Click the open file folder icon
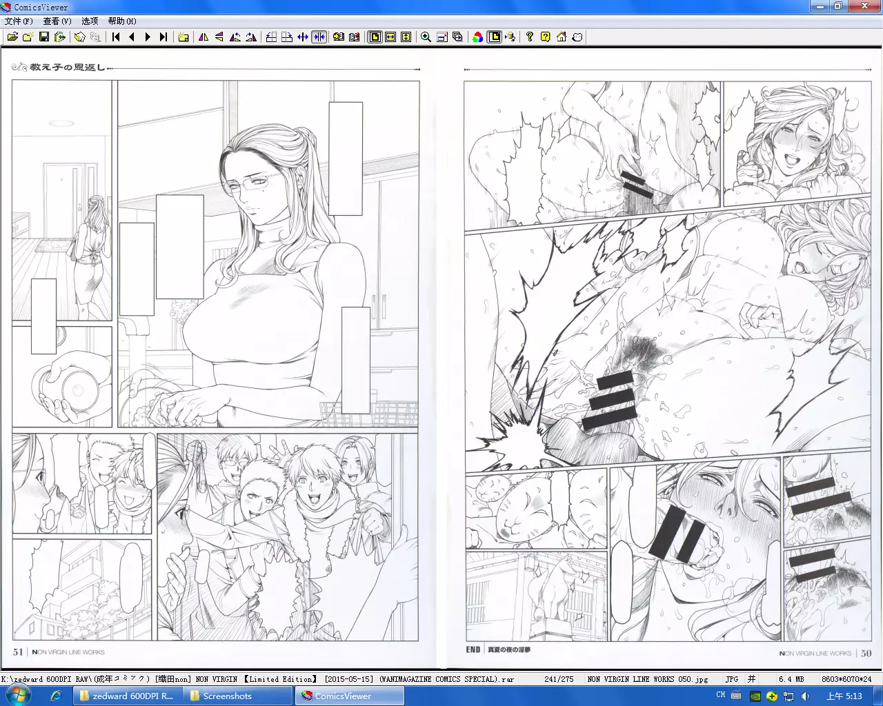Viewport: 883px width, 706px height. pyautogui.click(x=12, y=37)
